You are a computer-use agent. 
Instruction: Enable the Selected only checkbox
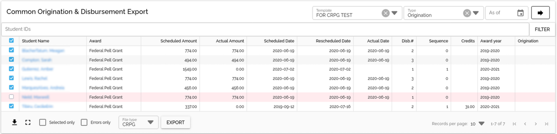[43, 122]
